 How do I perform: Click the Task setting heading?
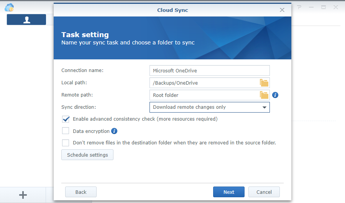(85, 35)
